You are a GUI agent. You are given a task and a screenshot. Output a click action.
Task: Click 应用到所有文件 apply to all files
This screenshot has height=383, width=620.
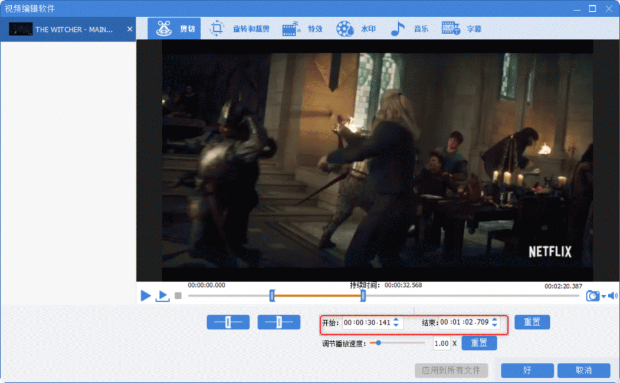(x=451, y=371)
